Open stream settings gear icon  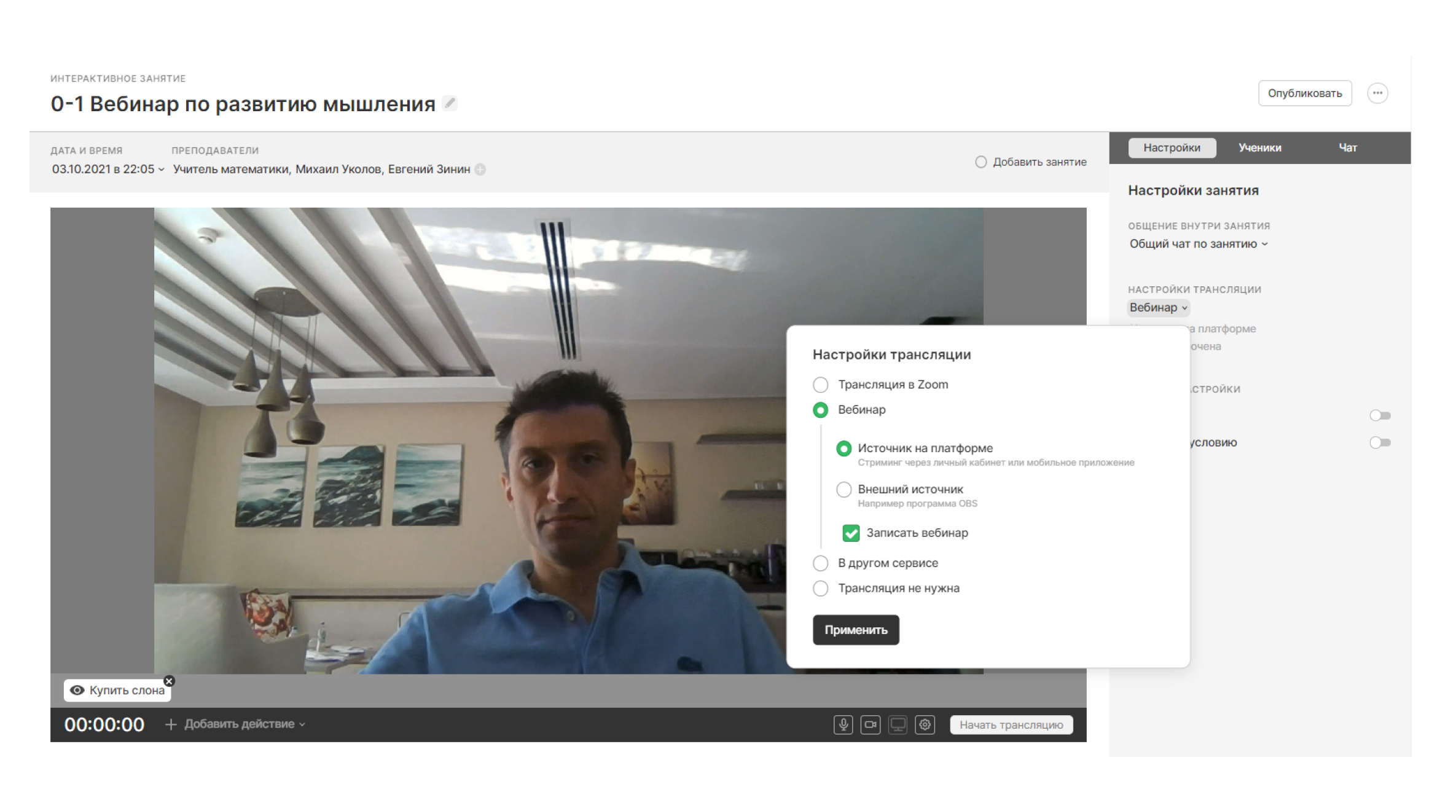tap(925, 725)
